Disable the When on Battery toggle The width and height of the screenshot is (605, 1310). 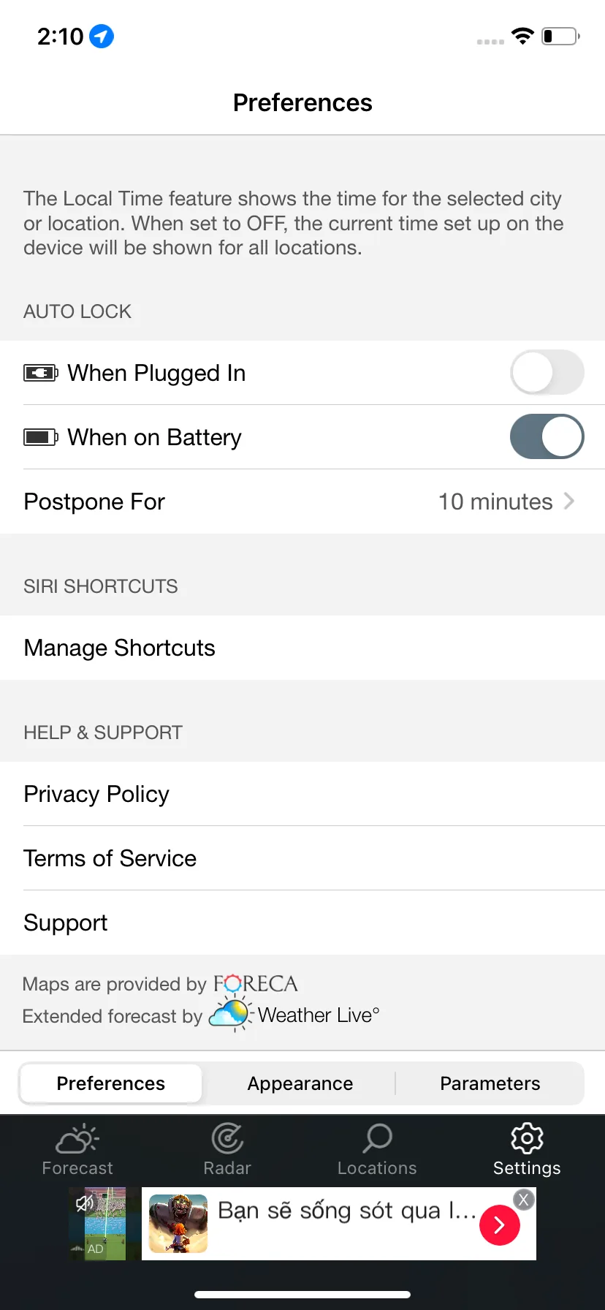(x=547, y=437)
